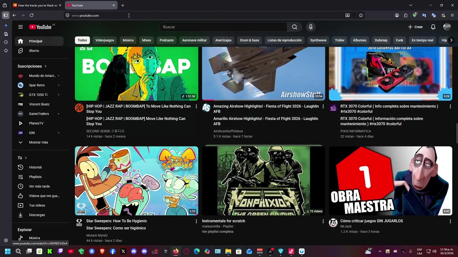Select the Mixes filter chip
Screen dimensions: 458x257
tap(147, 40)
